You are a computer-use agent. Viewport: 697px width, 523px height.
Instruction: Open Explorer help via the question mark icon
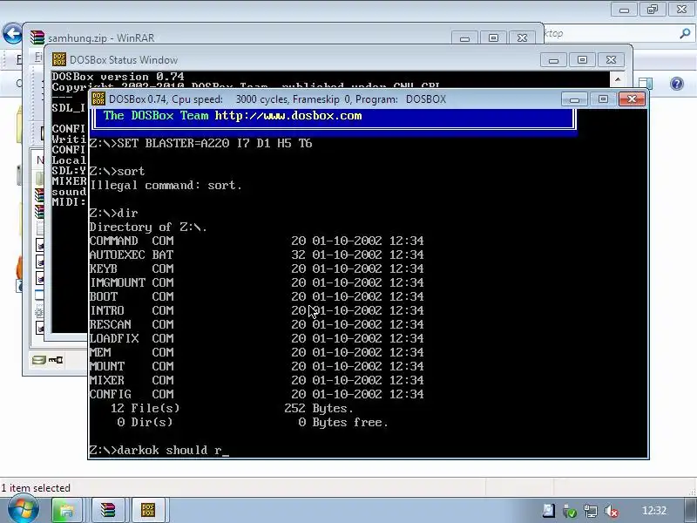click(677, 84)
